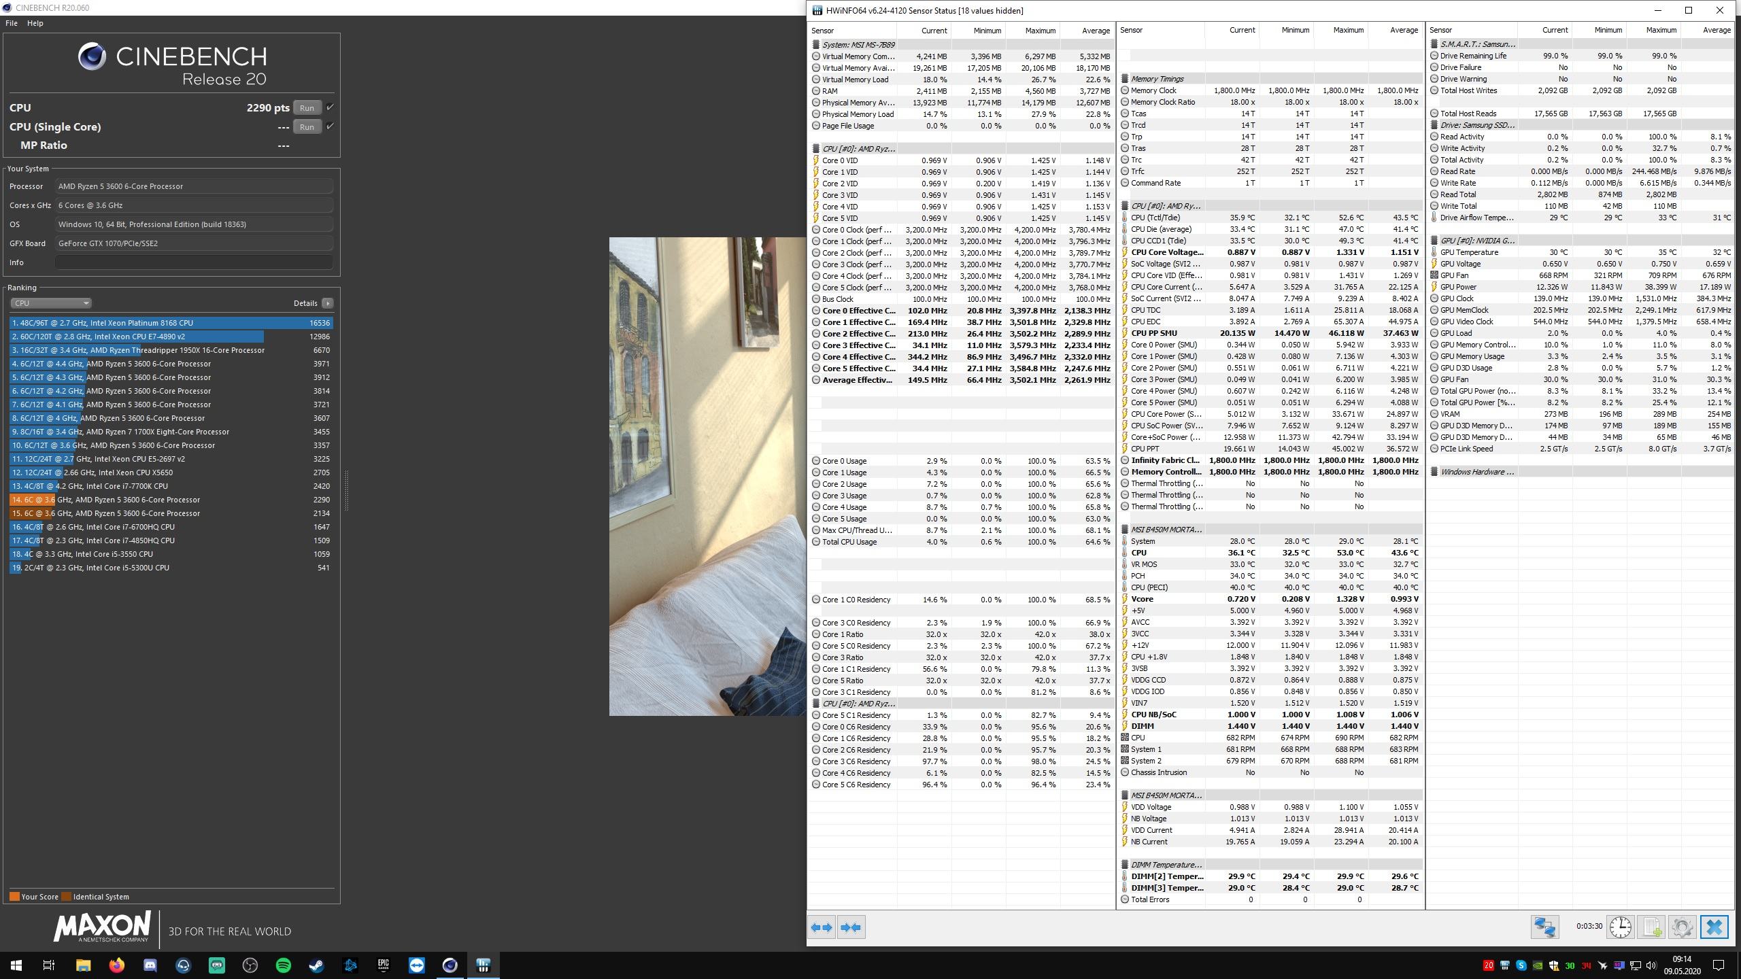Run the CPU multi-core benchmark
This screenshot has width=1741, height=979.
click(307, 107)
